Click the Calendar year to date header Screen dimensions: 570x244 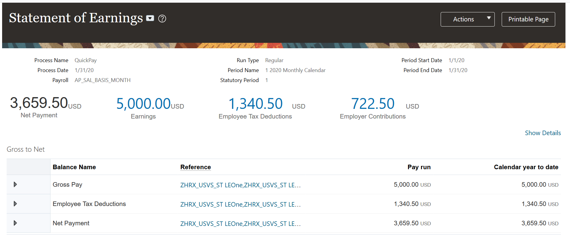526,167
